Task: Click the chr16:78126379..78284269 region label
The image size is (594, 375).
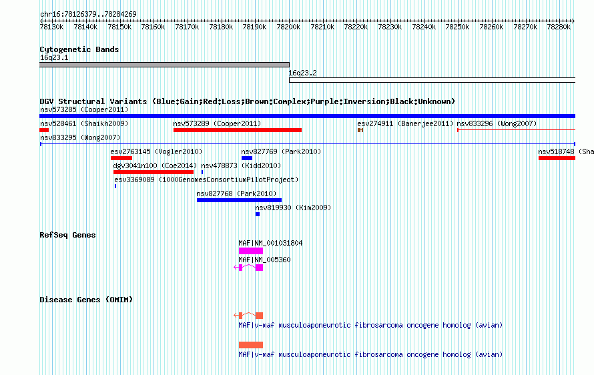Action: [x=88, y=14]
